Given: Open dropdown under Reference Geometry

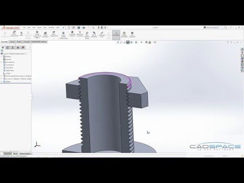Looking at the screenshot, I should click(80, 39).
